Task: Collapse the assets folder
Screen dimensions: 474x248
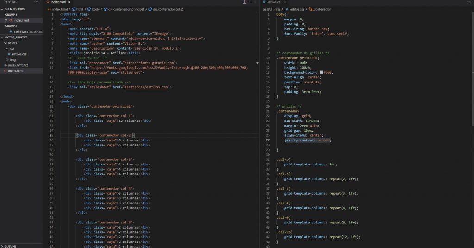Action: click(5, 43)
